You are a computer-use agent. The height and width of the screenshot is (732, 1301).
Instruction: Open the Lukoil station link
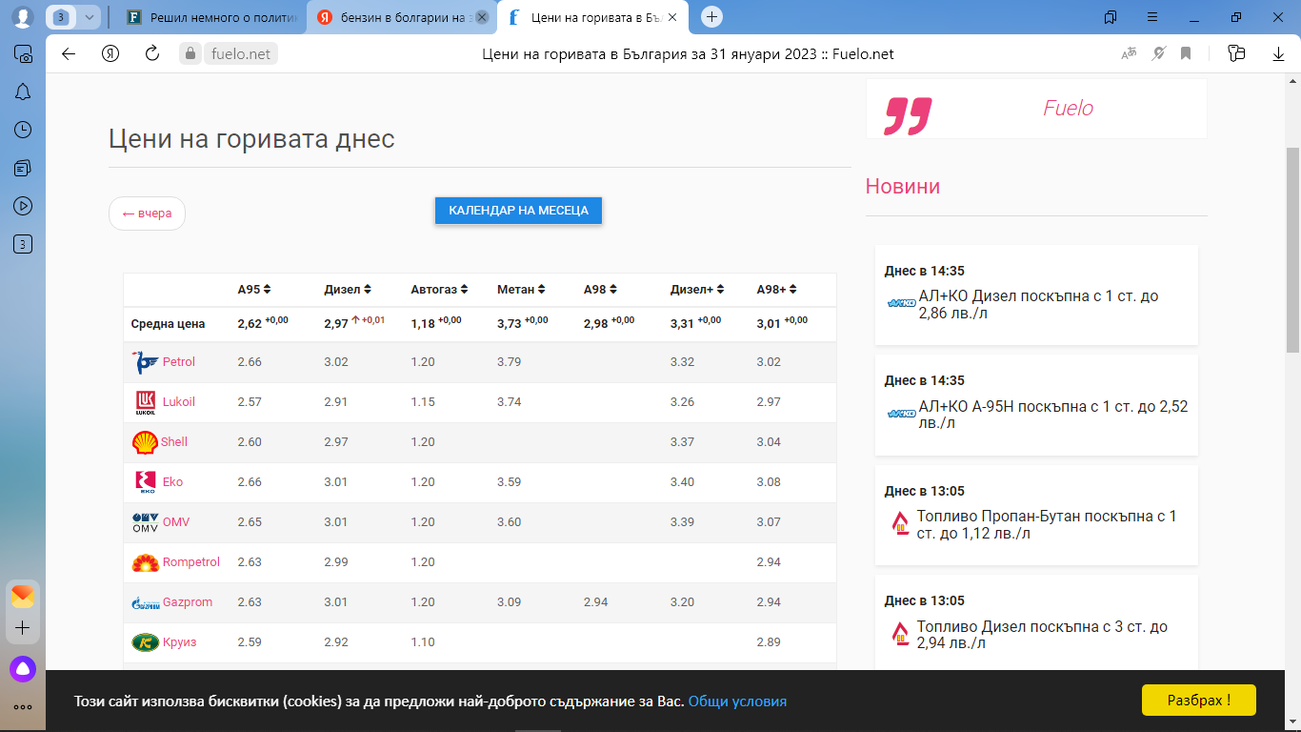[x=179, y=402]
